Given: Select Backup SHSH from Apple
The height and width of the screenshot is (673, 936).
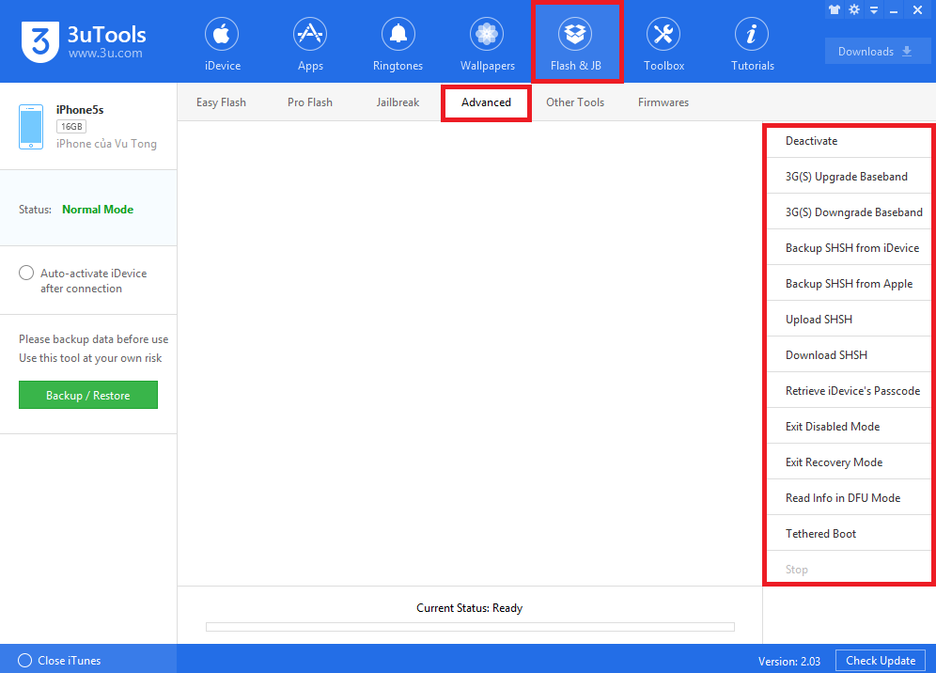Looking at the screenshot, I should pos(849,284).
